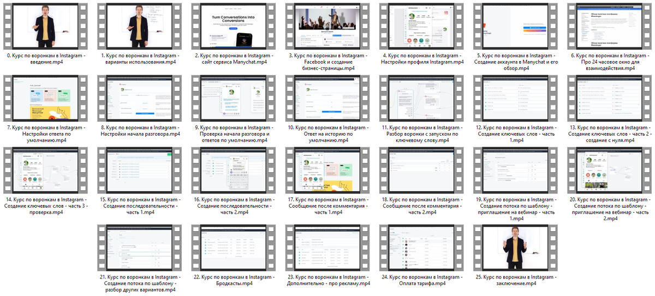The height and width of the screenshot is (296, 655).
Task: Select thumbnail of video 21 разбор других вариантов
Action: tap(139, 247)
